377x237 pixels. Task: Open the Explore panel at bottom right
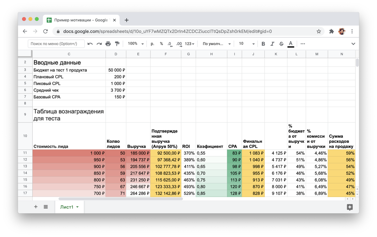(x=350, y=207)
